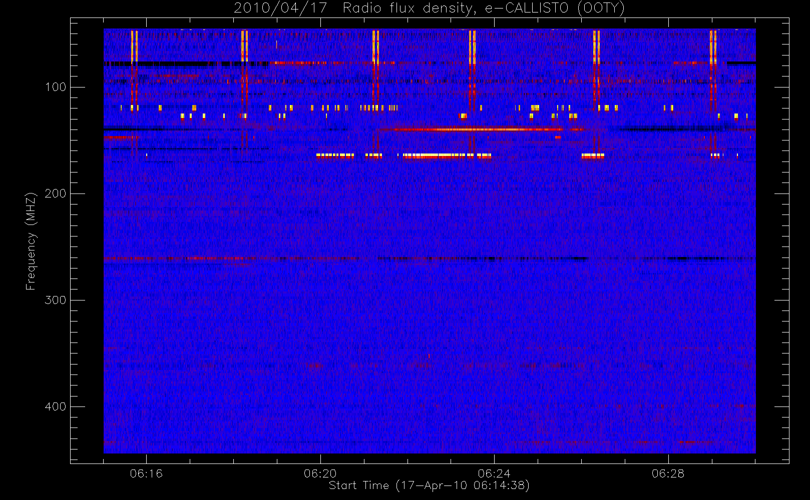Select the 100 frequency tick label
This screenshot has height=500, width=810.
56,87
